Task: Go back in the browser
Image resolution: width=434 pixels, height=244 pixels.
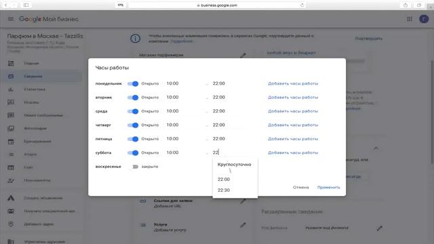Action: coord(5,5)
